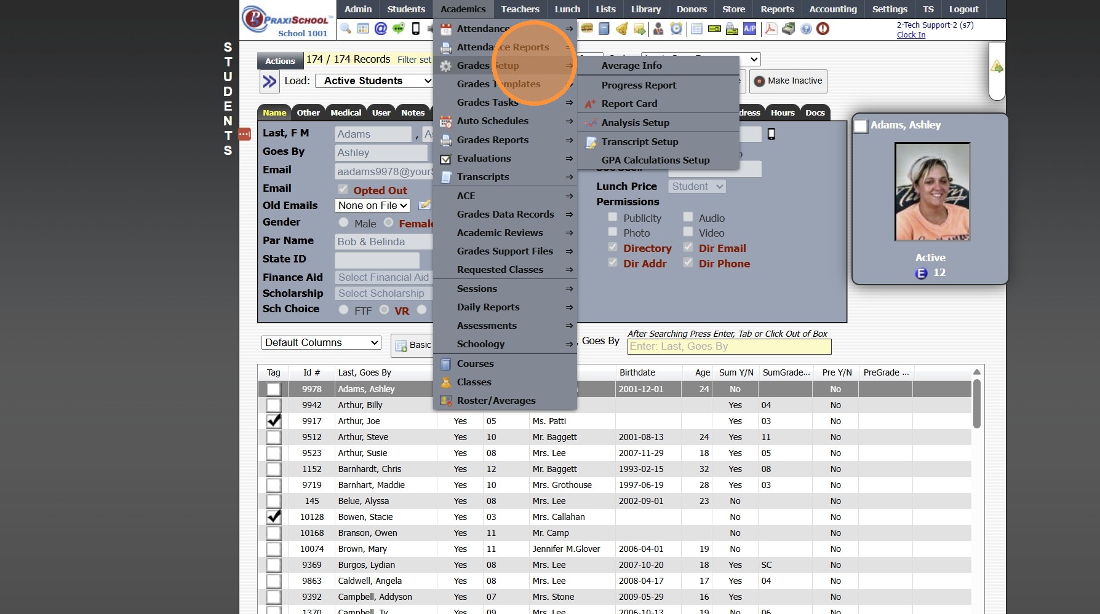The image size is (1100, 614).
Task: Click the red exclamation alert icon
Action: (823, 28)
